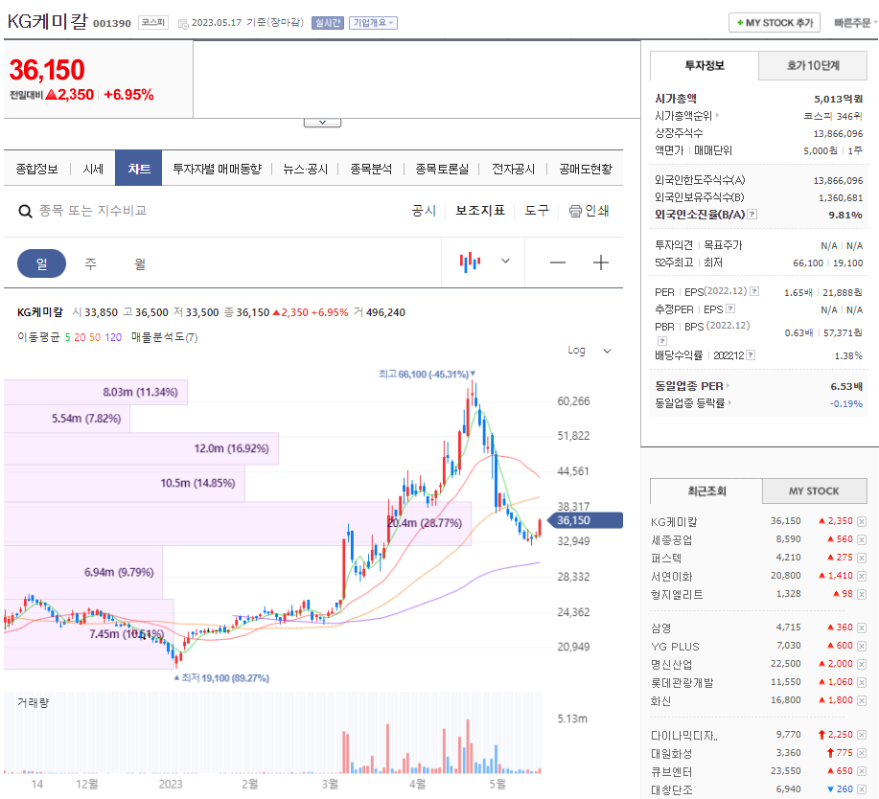Click 종목 또는 지수비교 search field
This screenshot has width=879, height=799.
(x=93, y=211)
